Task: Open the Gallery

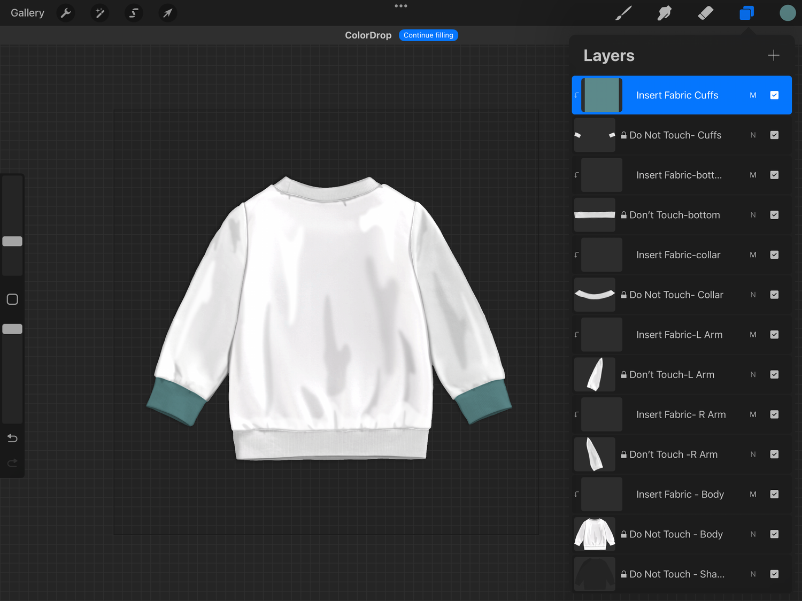Action: pos(27,13)
